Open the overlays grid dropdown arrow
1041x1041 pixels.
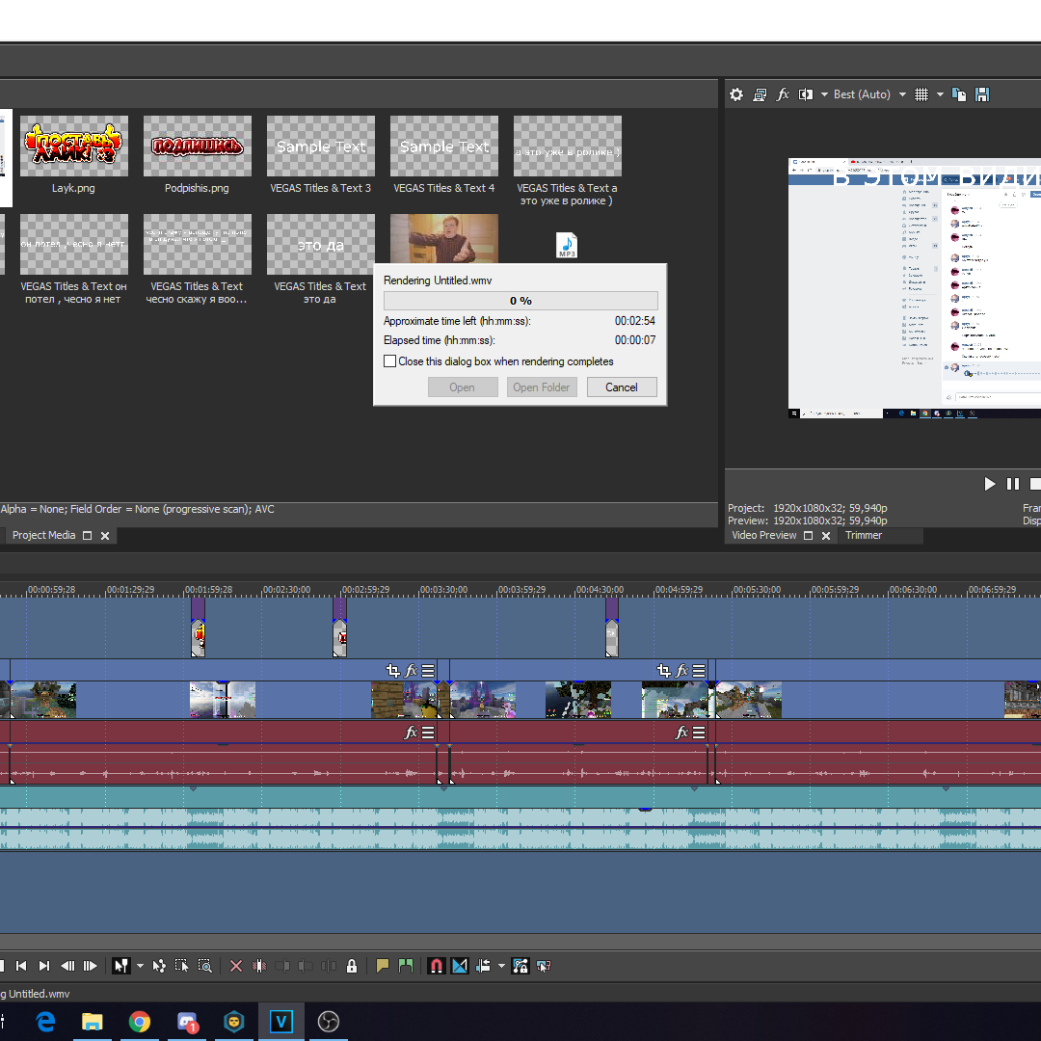tap(940, 94)
